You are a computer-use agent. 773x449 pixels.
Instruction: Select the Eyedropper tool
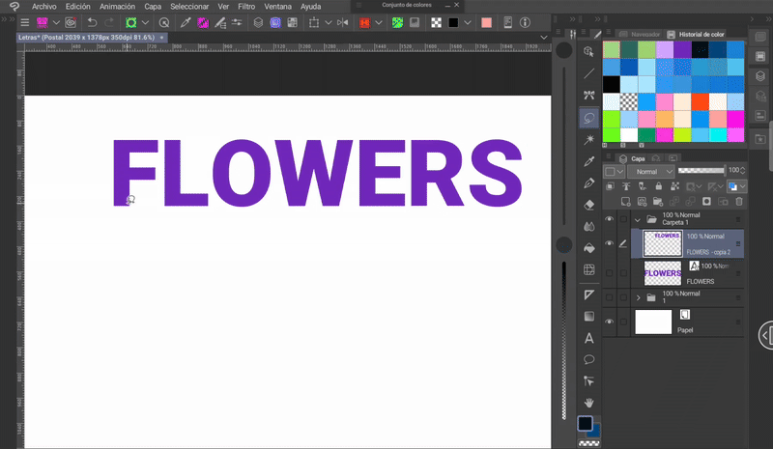pos(588,161)
